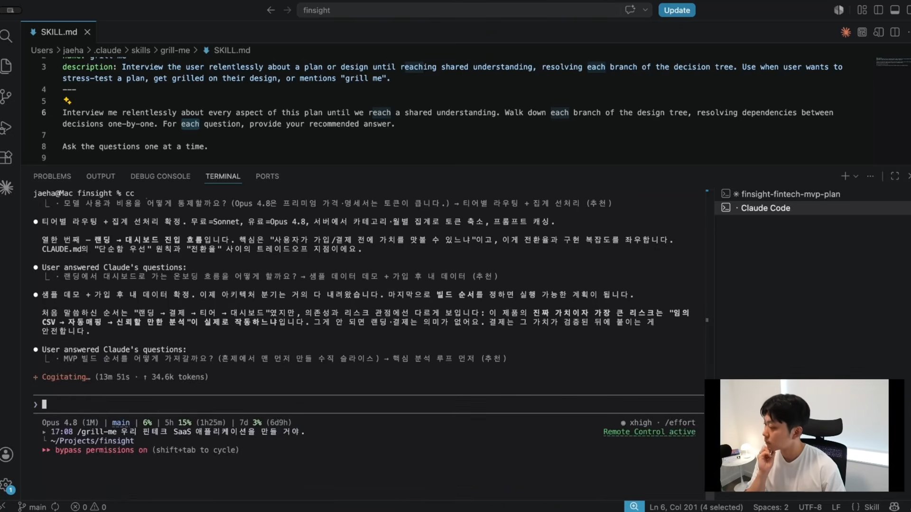Open the Copilot chat icon in title bar
Viewport: 911px width, 512px height.
point(630,10)
